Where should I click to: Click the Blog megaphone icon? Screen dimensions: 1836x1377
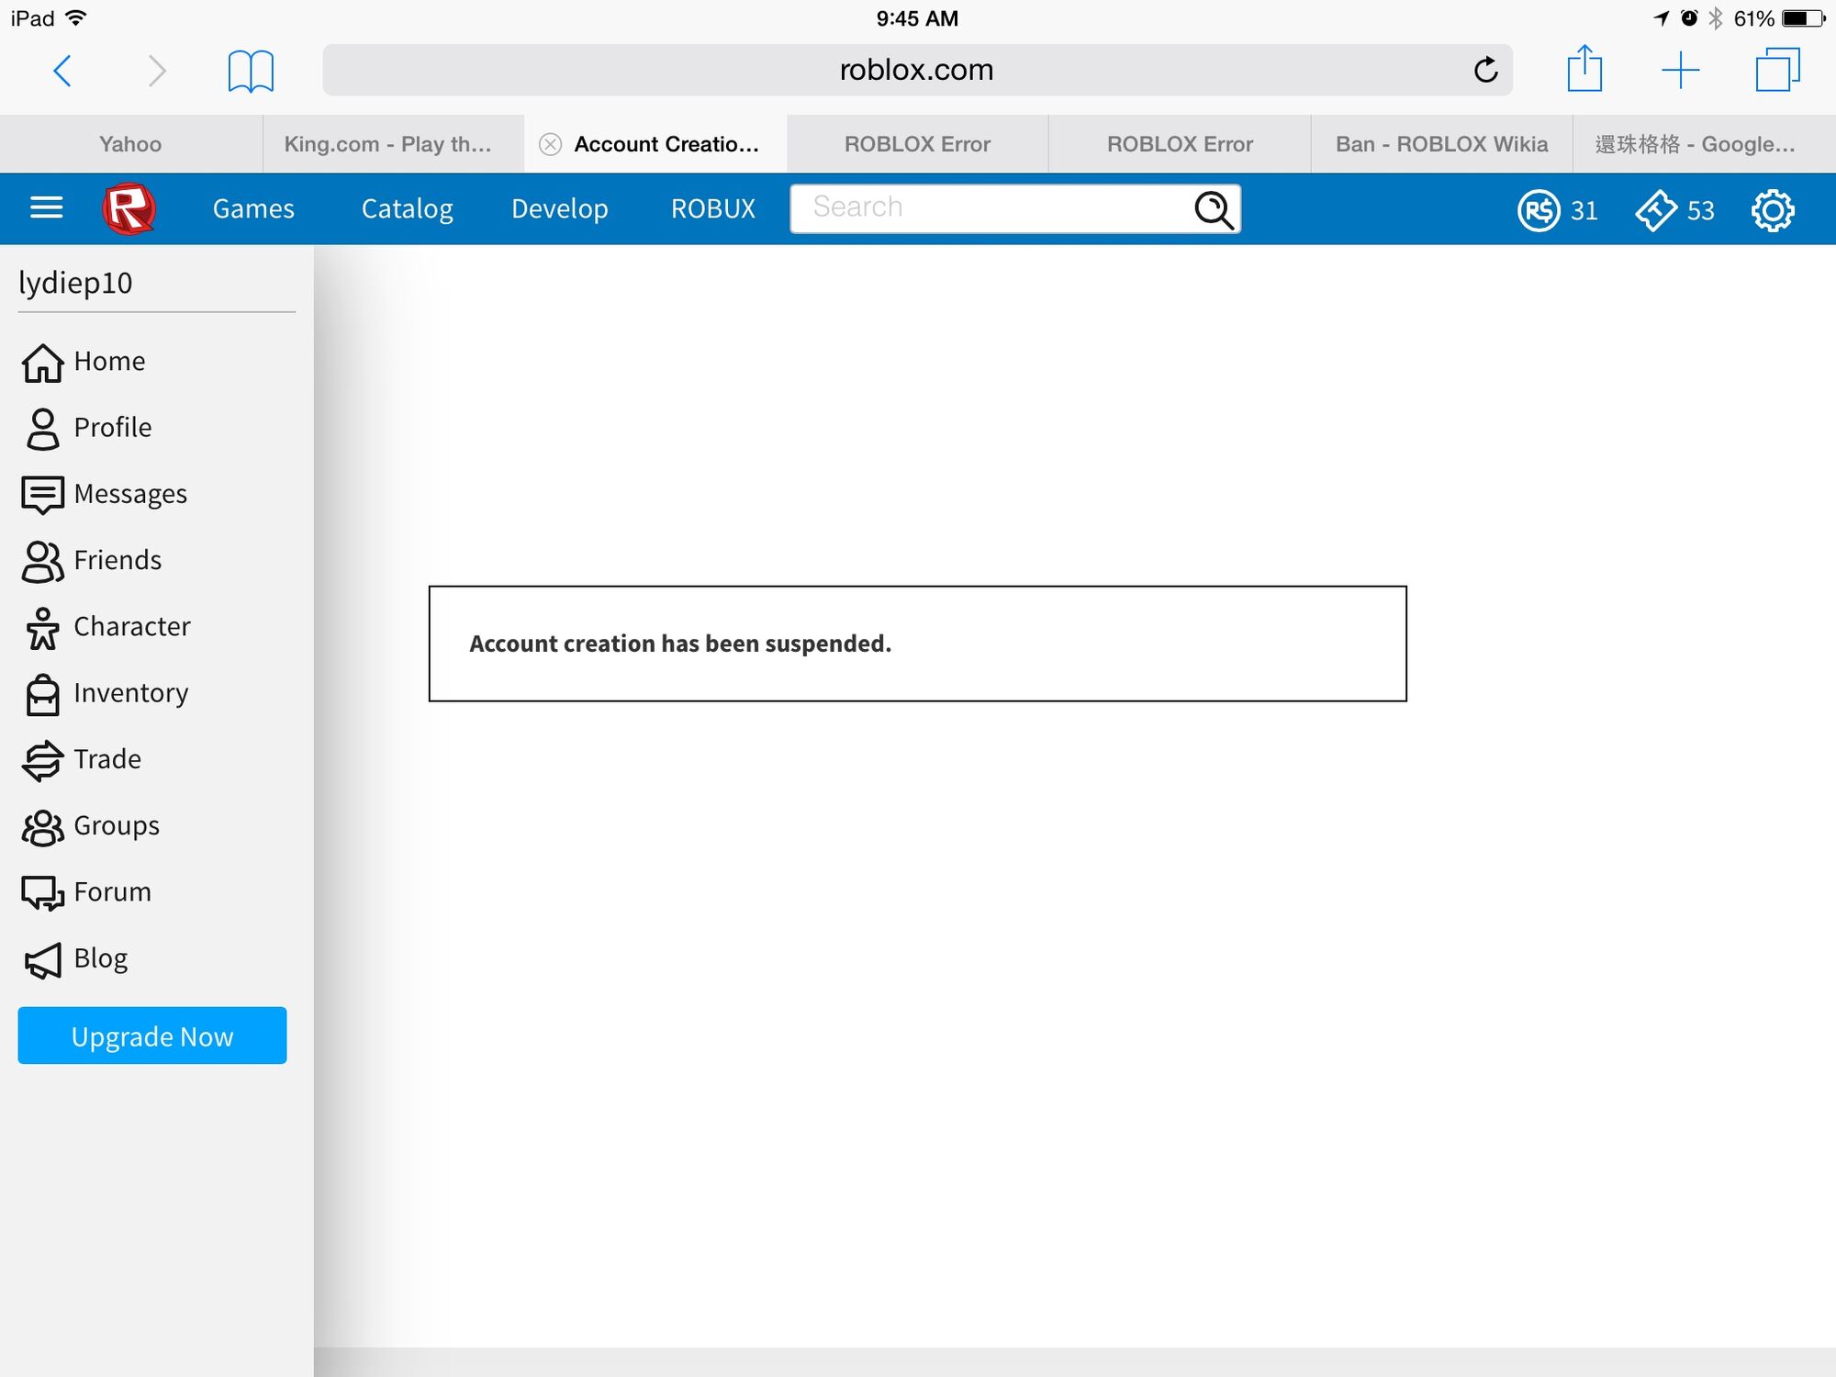pyautogui.click(x=42, y=960)
